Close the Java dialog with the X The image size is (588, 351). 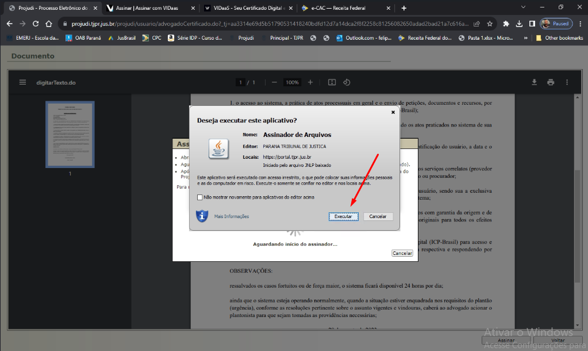[x=393, y=112]
